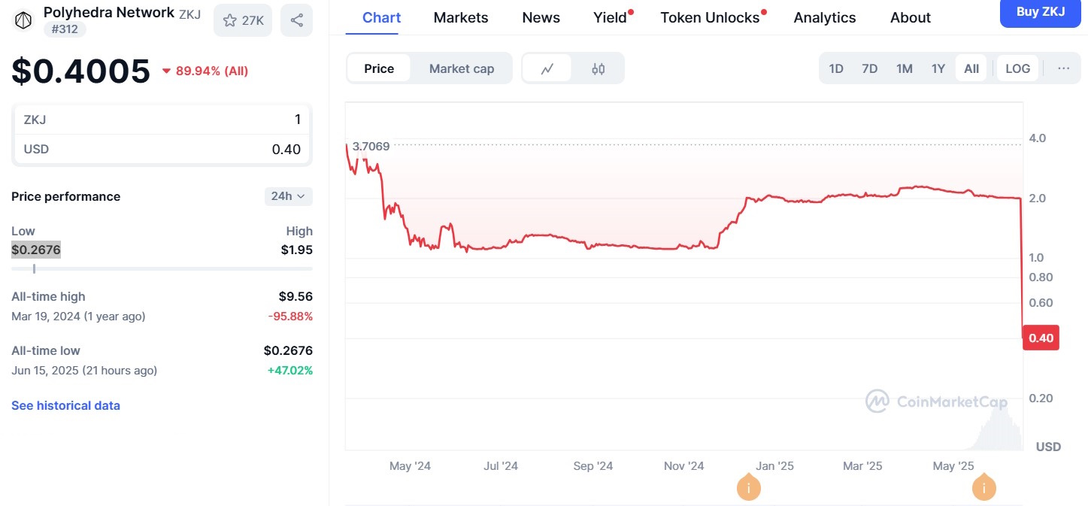
Task: Click the Buy ZKJ button
Action: click(1040, 13)
